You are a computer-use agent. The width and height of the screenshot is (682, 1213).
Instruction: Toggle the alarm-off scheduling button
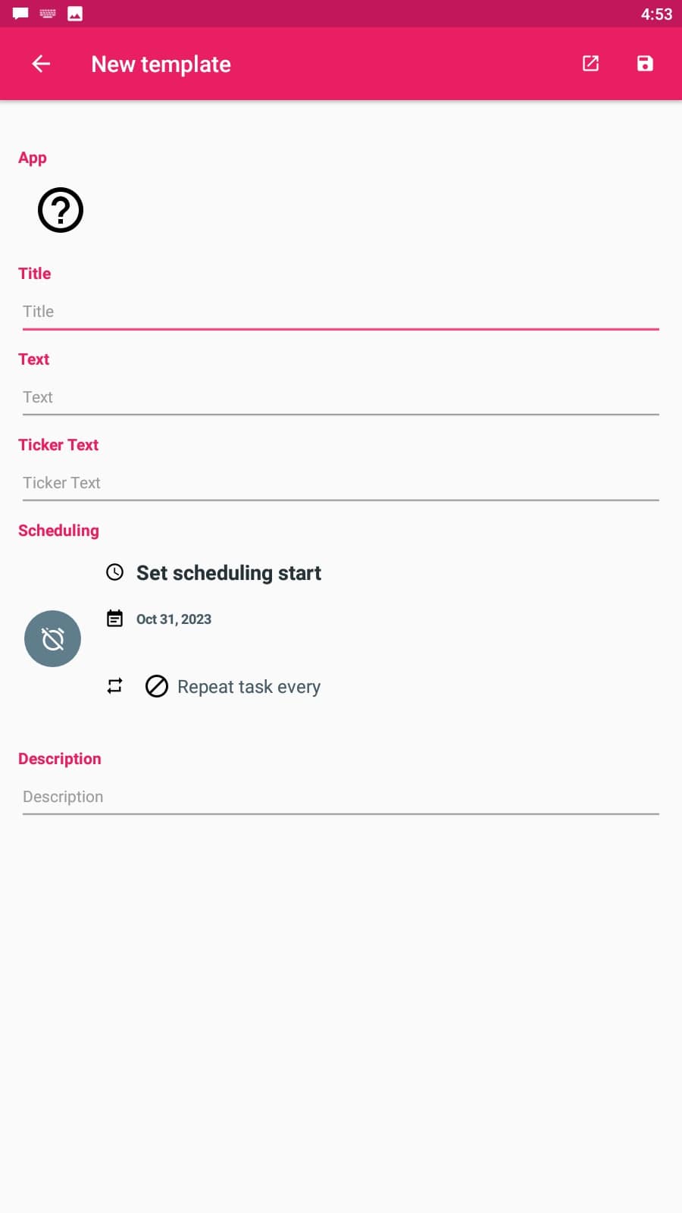pyautogui.click(x=52, y=638)
